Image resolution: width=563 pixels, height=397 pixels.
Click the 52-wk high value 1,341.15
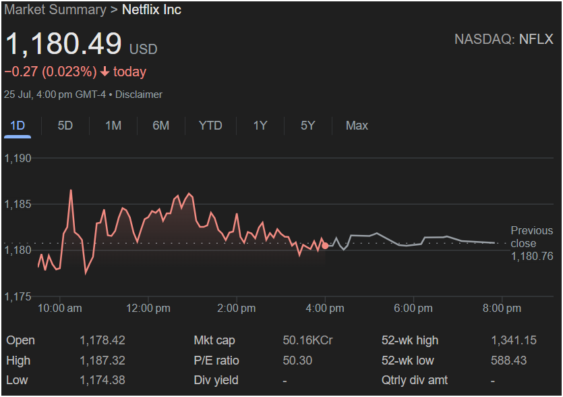(514, 340)
